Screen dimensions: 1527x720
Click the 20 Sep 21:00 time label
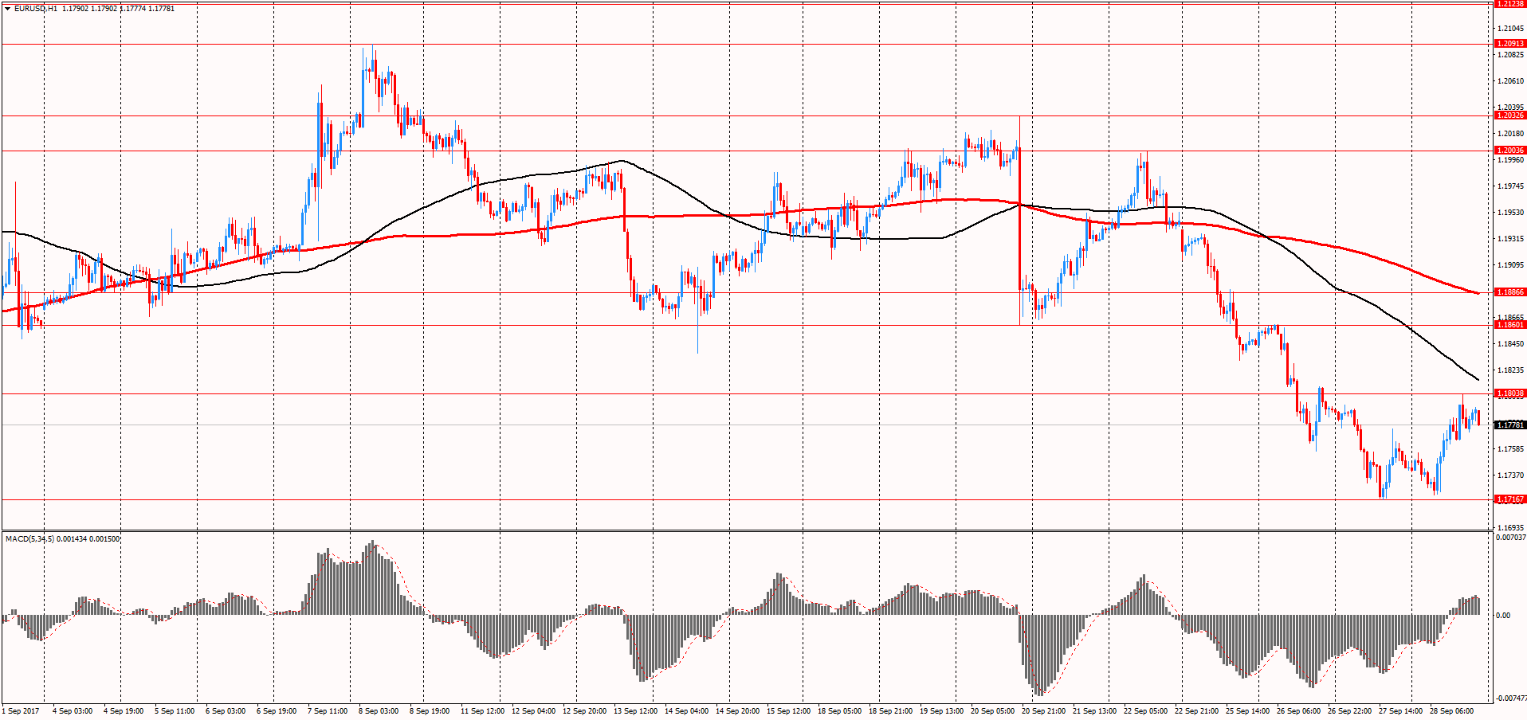coord(1042,711)
